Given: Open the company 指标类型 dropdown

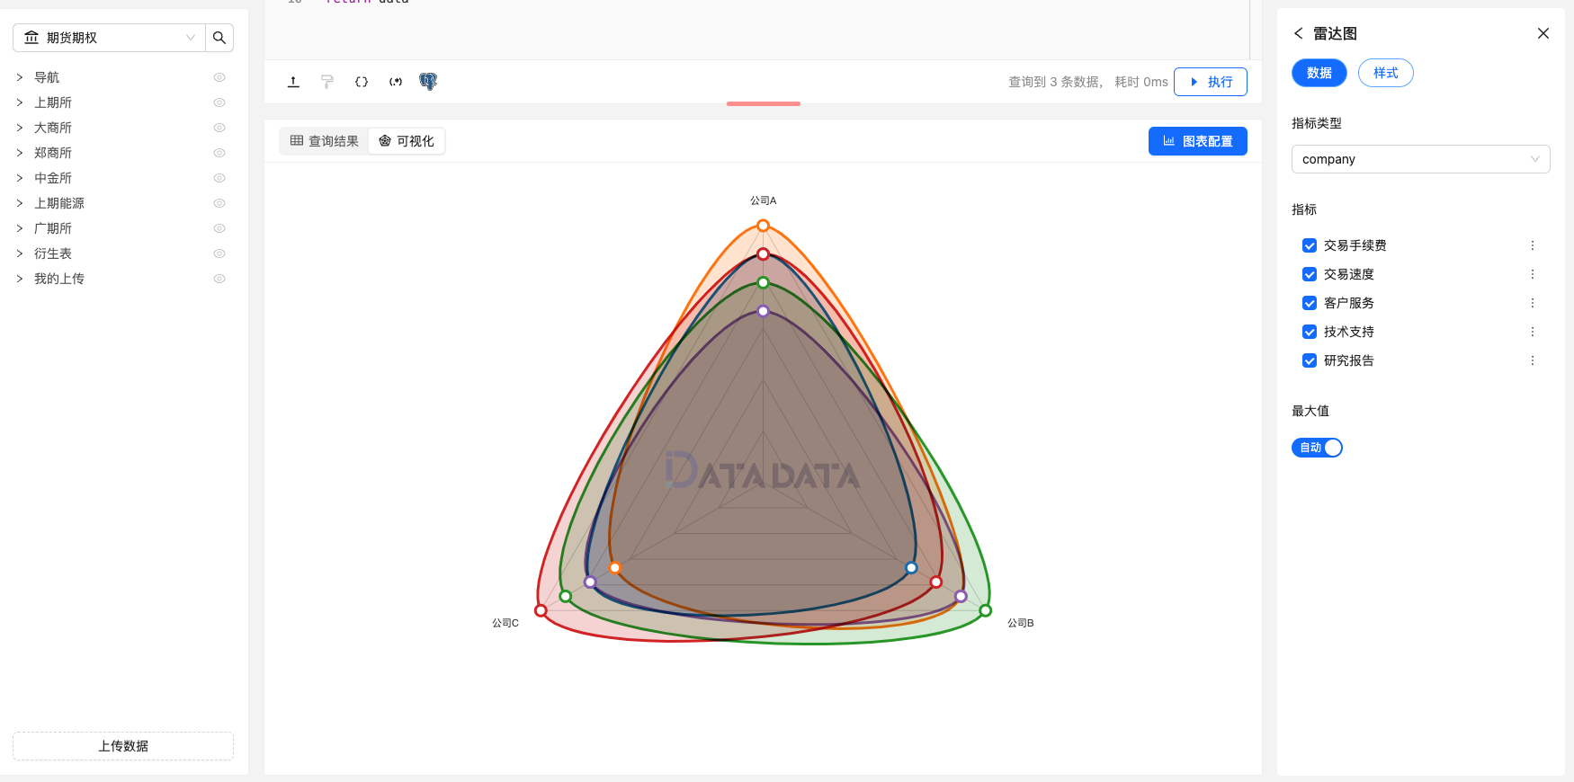Looking at the screenshot, I should [1420, 159].
